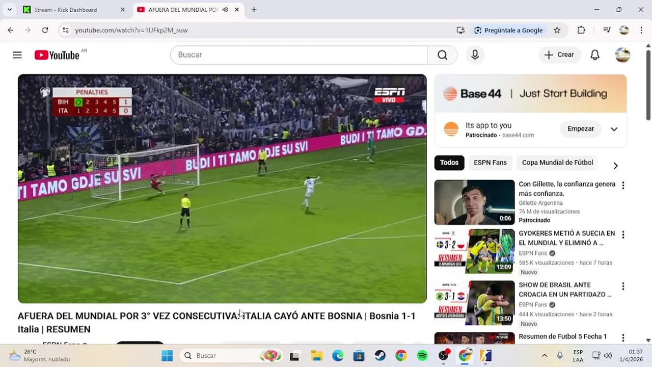Expand the Base44 ad options chevron
The height and width of the screenshot is (367, 652).
614,129
